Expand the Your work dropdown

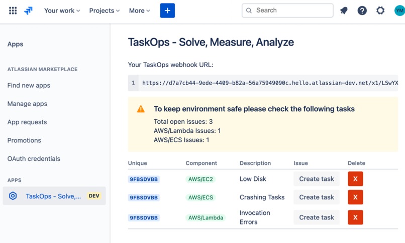62,11
